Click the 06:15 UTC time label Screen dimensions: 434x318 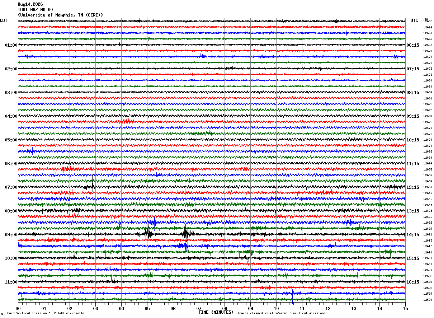point(413,45)
